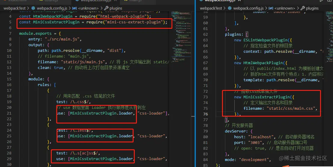Click webpack file icon in left breadcrumb
333x167 pixels.
tap(33, 8)
